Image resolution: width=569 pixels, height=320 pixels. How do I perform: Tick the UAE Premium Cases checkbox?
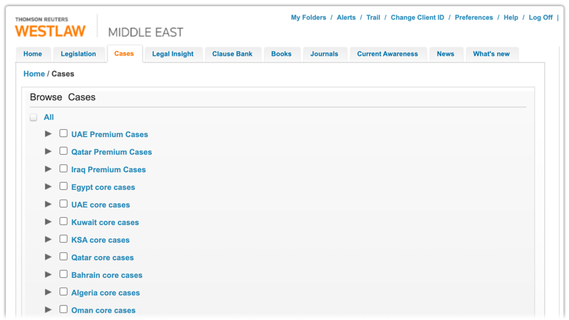[x=64, y=134]
